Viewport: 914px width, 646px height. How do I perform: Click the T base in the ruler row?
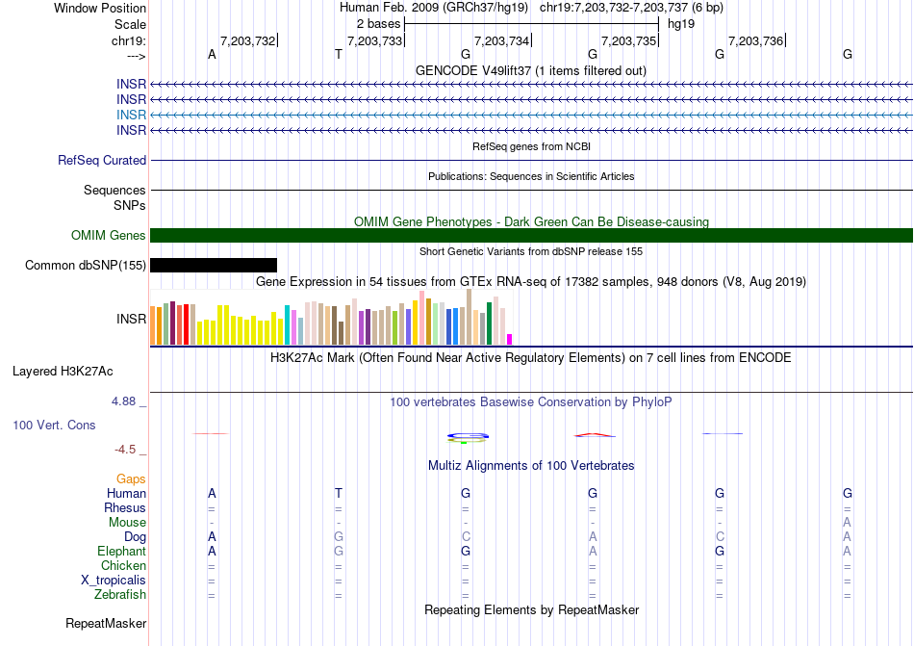coord(339,54)
